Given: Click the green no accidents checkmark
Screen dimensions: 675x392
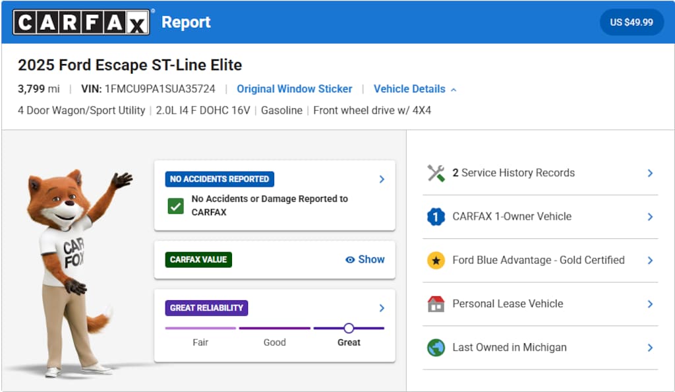Looking at the screenshot, I should [175, 206].
